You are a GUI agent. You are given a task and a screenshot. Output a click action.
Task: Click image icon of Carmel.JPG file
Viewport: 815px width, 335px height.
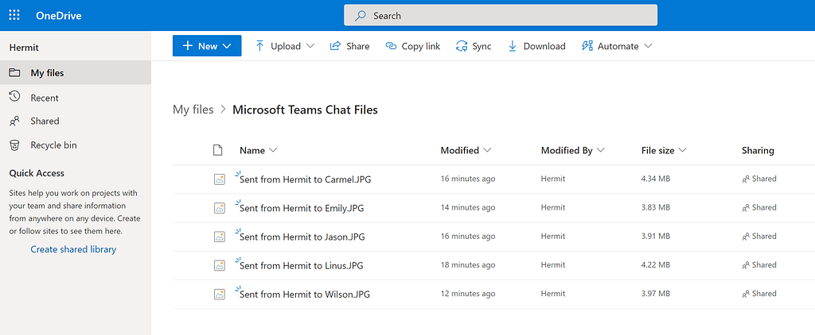[x=220, y=179]
